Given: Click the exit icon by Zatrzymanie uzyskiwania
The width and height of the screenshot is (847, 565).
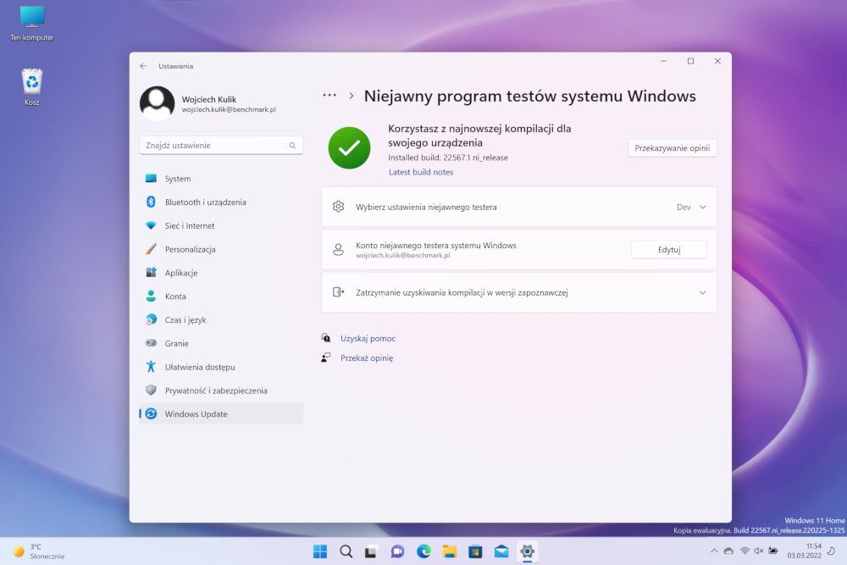Looking at the screenshot, I should click(338, 292).
